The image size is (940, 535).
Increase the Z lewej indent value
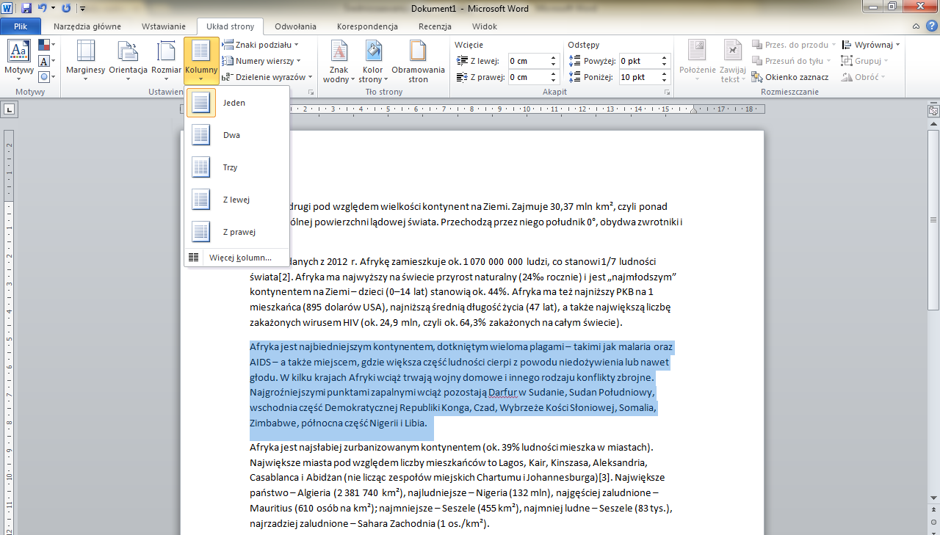[554, 58]
